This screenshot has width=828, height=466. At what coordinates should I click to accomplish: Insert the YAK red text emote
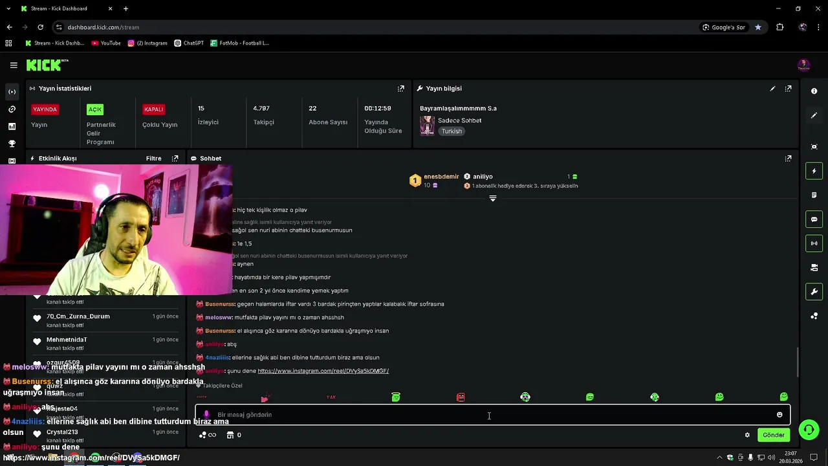(x=331, y=397)
